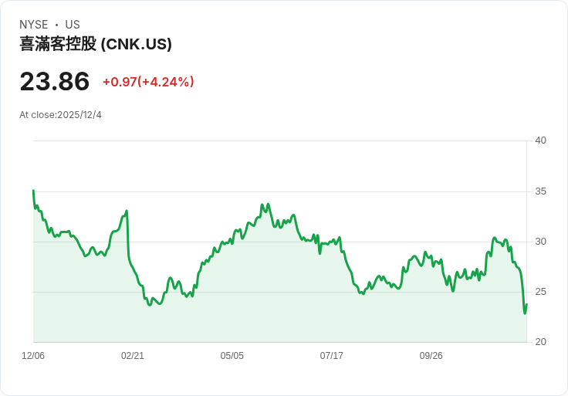Click the chart line's starting point near 35
This screenshot has width=568, height=396.
coord(33,191)
